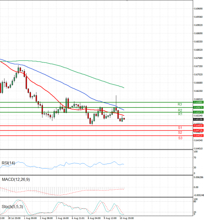Click the RSI scale value 70
Screen dimensions: 204x221
click(195, 158)
